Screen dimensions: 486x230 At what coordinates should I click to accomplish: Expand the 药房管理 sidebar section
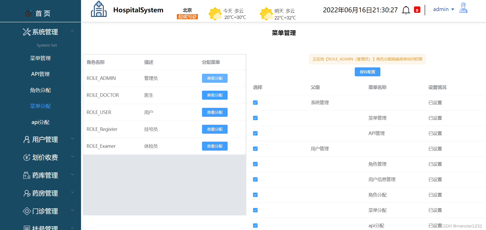73,192
